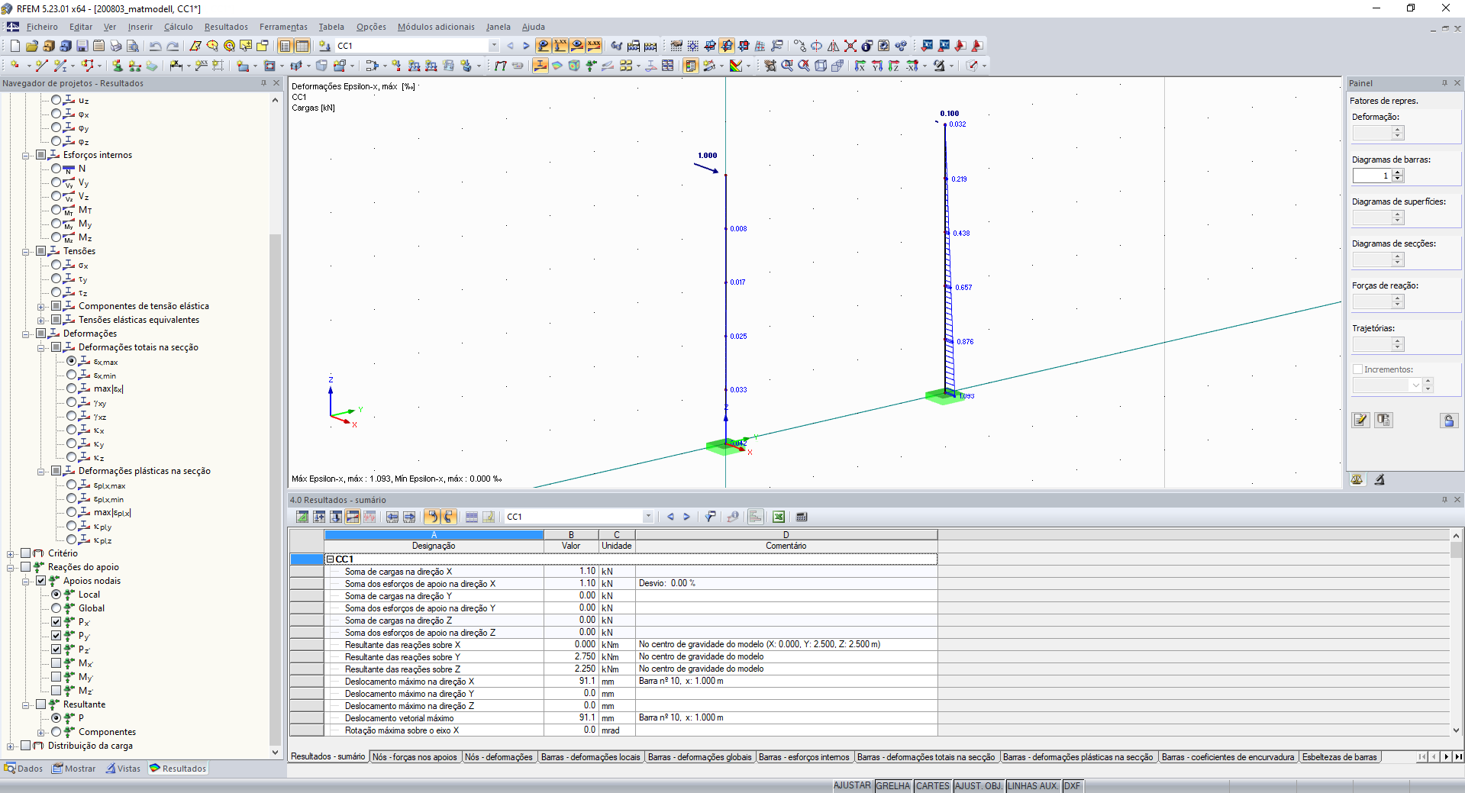Click the edit pencil icon in Painel

click(x=1360, y=421)
